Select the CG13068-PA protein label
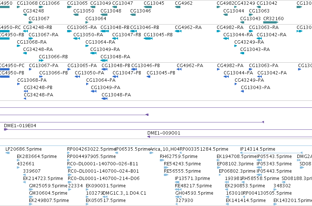 [x=32, y=80]
